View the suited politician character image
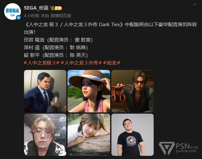This screenshot has width=202, height=159. pos(45,91)
